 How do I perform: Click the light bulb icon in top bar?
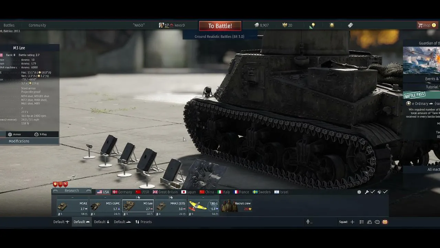click(313, 25)
